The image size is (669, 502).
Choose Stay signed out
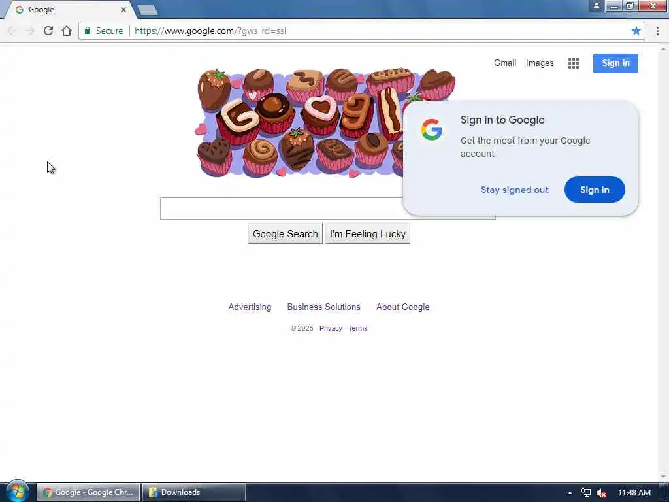click(515, 190)
